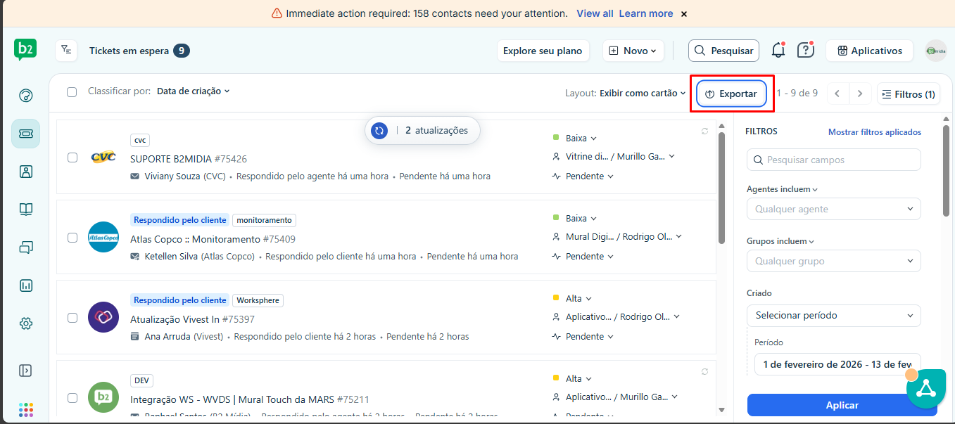The width and height of the screenshot is (955, 424).
Task: Open the Reports chart icon in sidebar
Action: [25, 285]
